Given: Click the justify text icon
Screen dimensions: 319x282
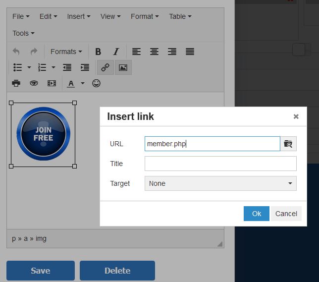Looking at the screenshot, I should click(190, 52).
